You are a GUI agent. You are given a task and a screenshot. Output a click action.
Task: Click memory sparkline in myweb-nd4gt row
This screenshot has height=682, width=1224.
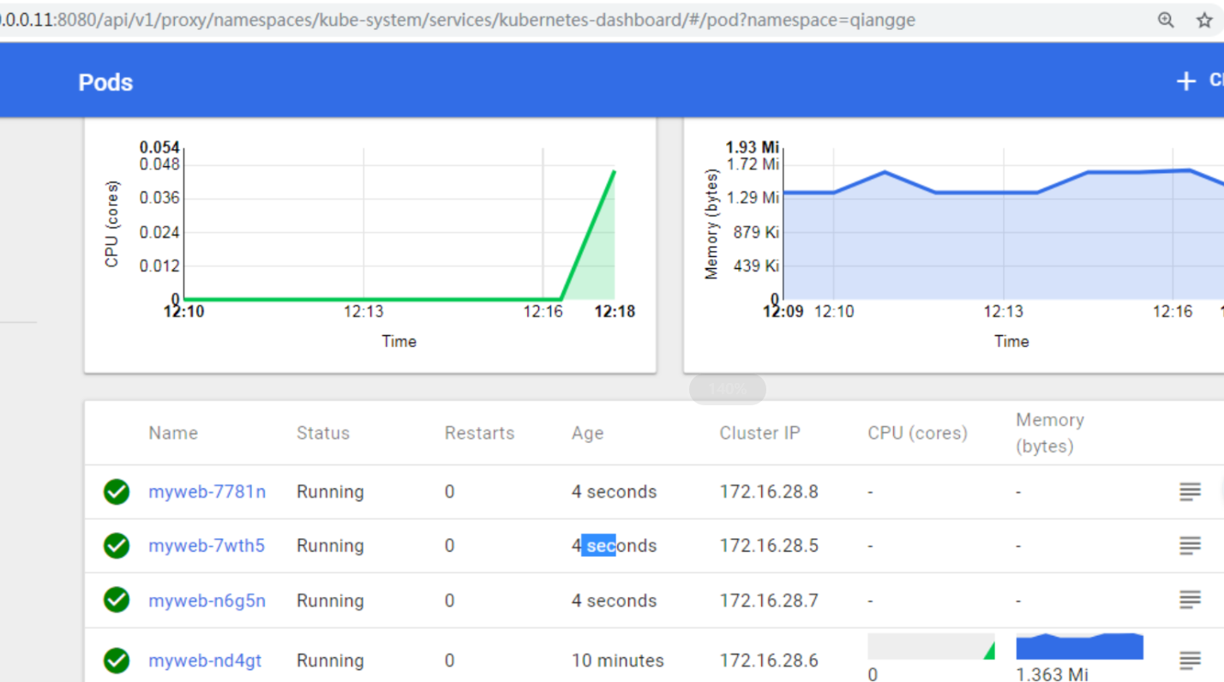click(x=1079, y=647)
